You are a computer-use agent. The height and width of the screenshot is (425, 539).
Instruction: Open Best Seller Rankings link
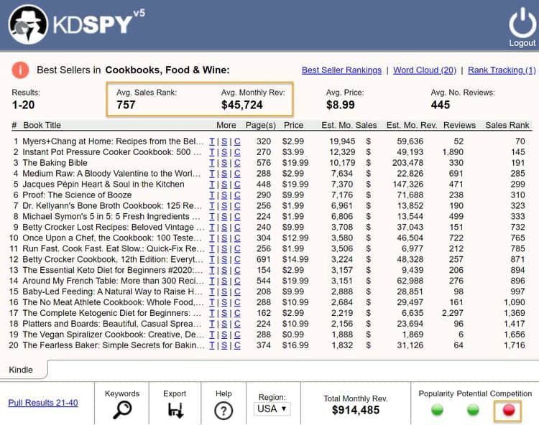341,70
